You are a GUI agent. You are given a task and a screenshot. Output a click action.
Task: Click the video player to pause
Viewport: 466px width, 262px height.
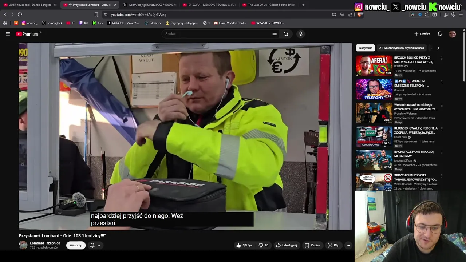185,136
